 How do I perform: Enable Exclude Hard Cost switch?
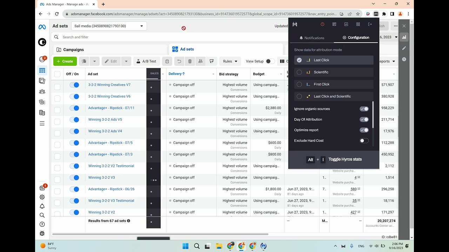coord(364,141)
